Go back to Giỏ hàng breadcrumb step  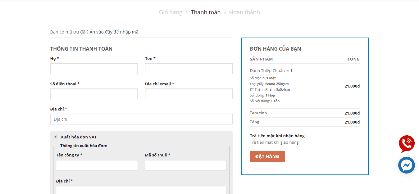click(x=171, y=12)
